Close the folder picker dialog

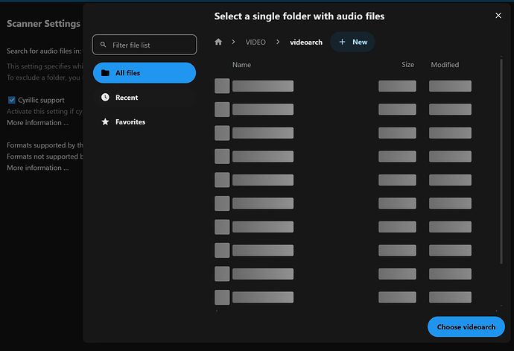pyautogui.click(x=498, y=16)
